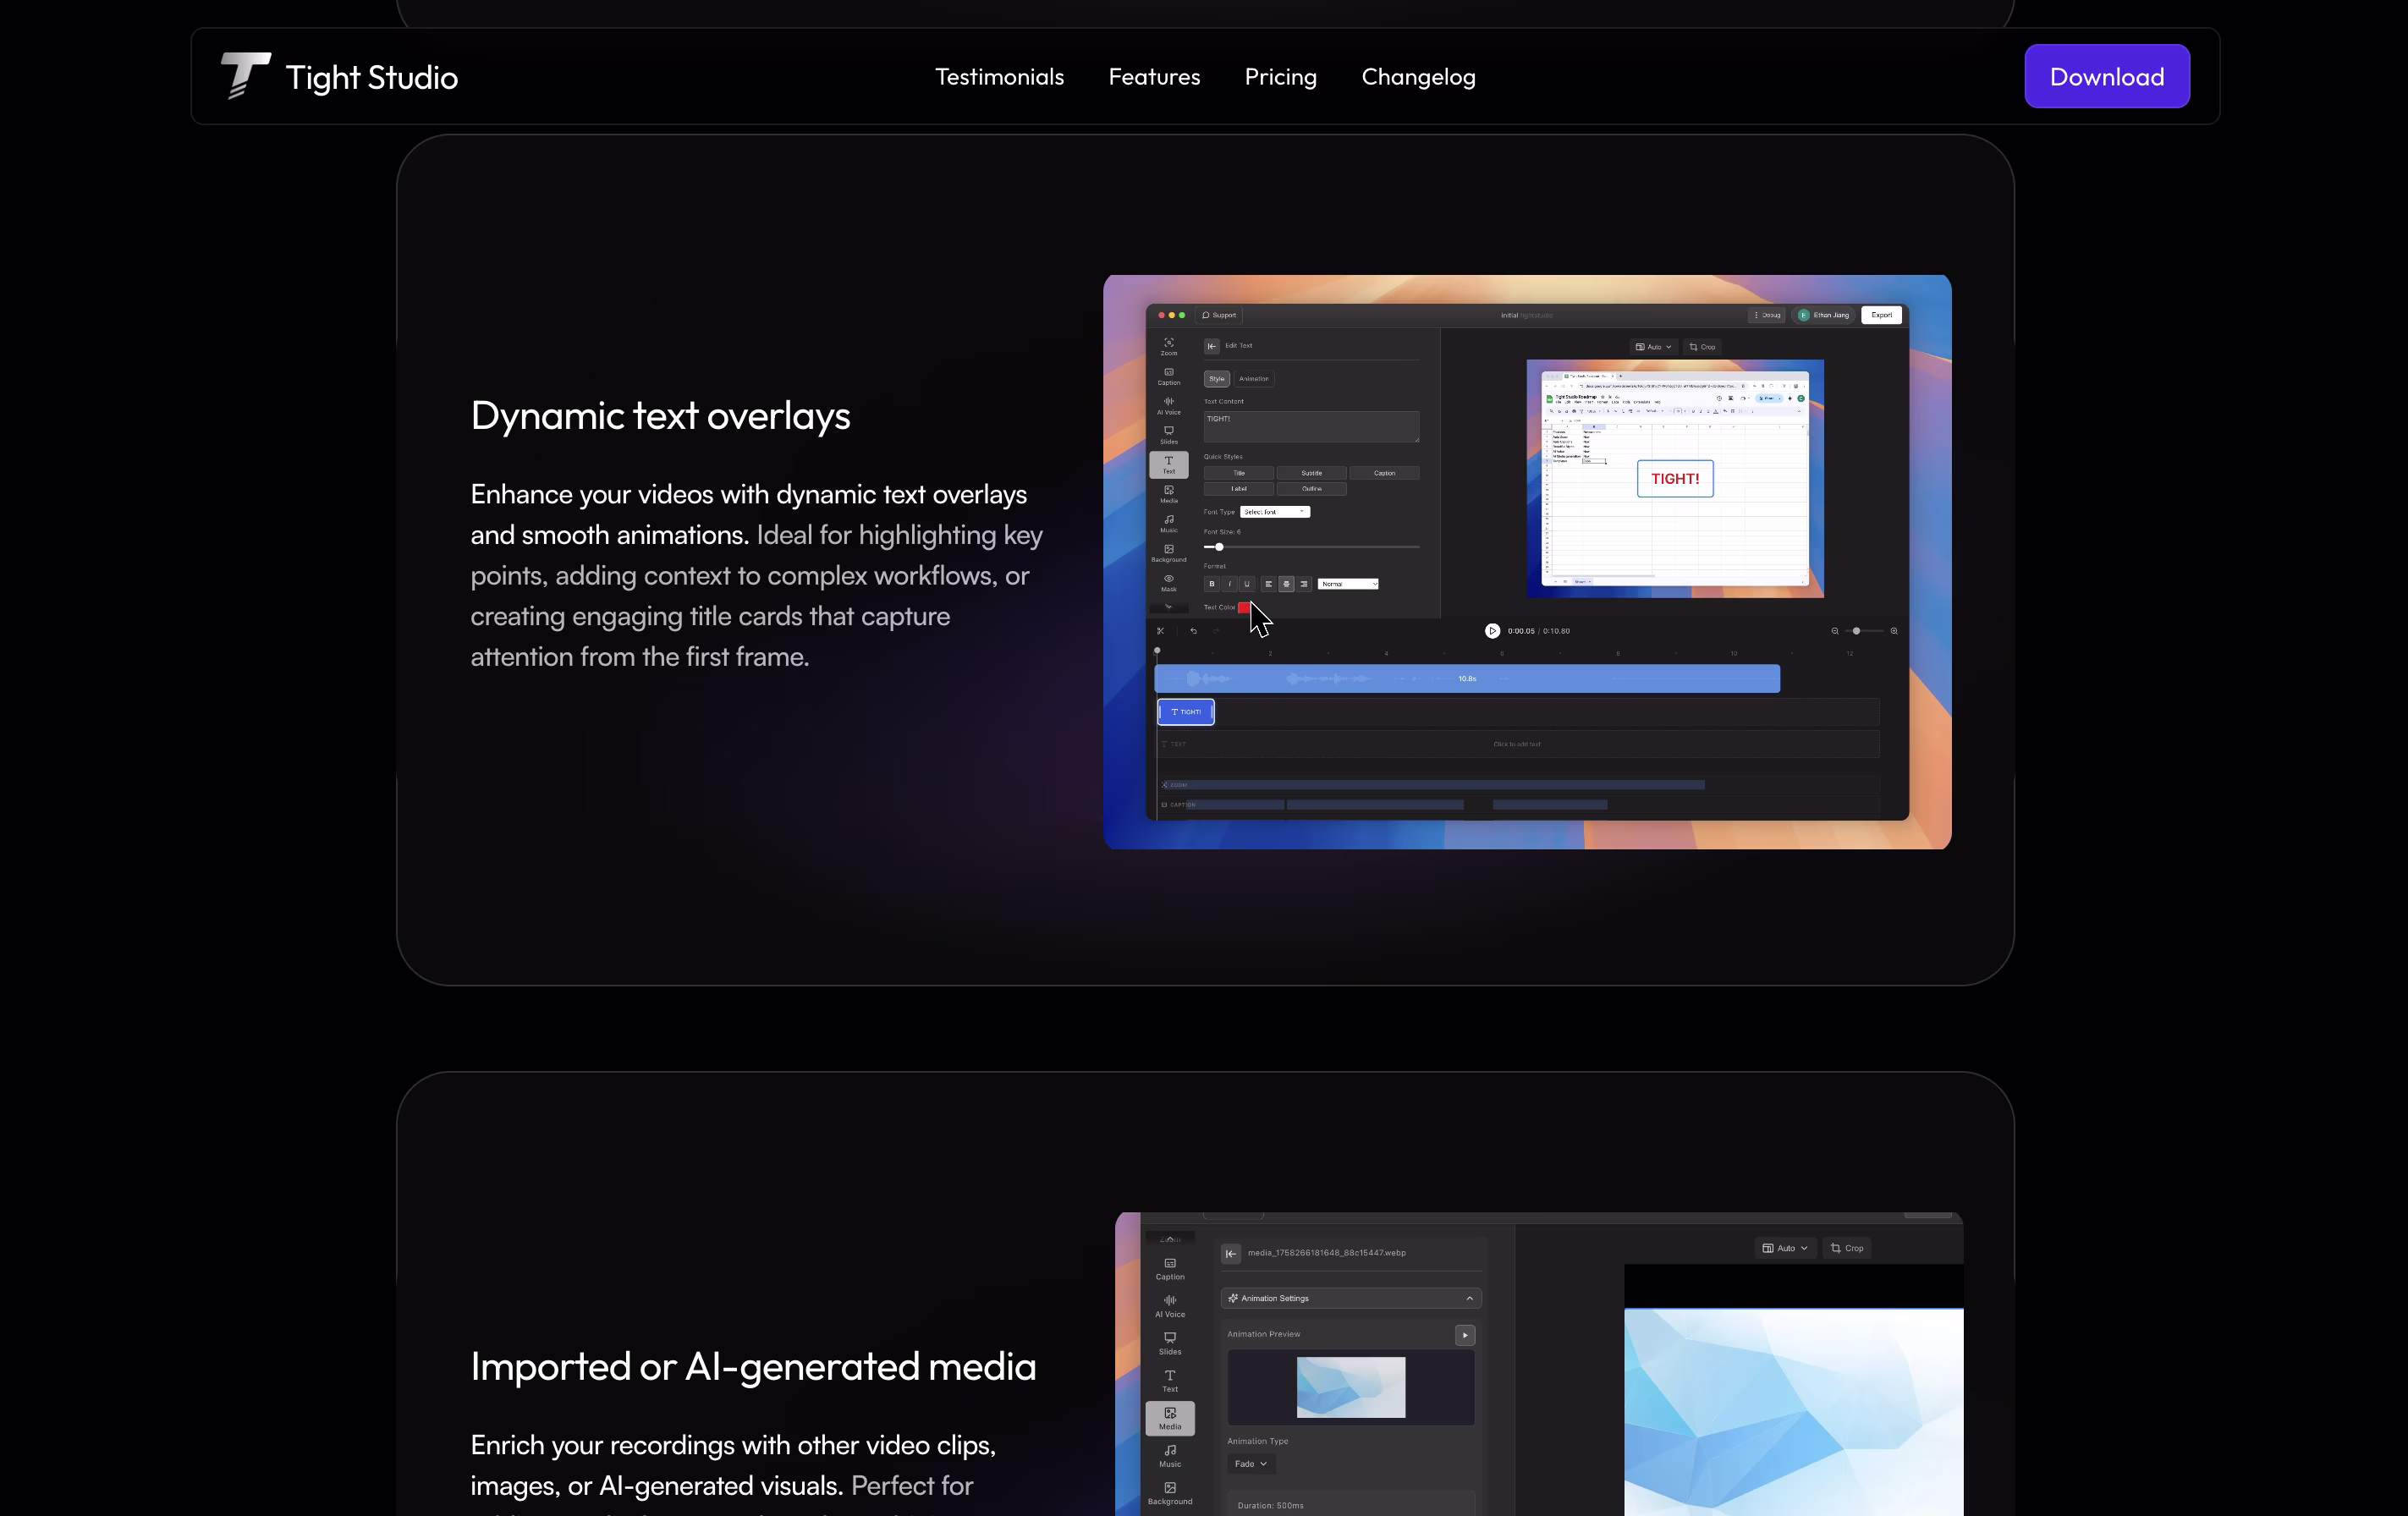This screenshot has width=2408, height=1516.
Task: Toggle underline text formatting
Action: (x=1246, y=584)
